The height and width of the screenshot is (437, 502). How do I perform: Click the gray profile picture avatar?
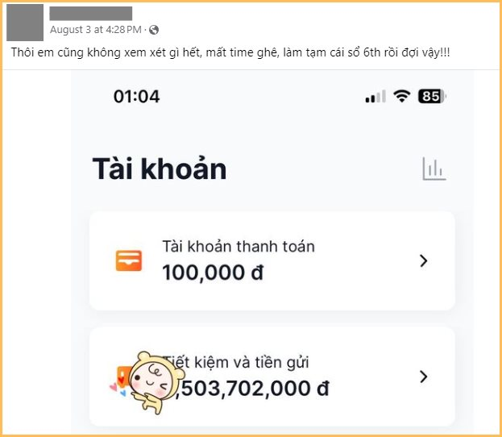(x=25, y=23)
